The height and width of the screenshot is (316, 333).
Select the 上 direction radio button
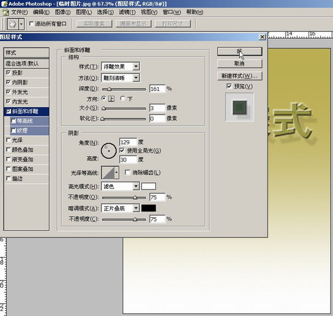point(104,98)
